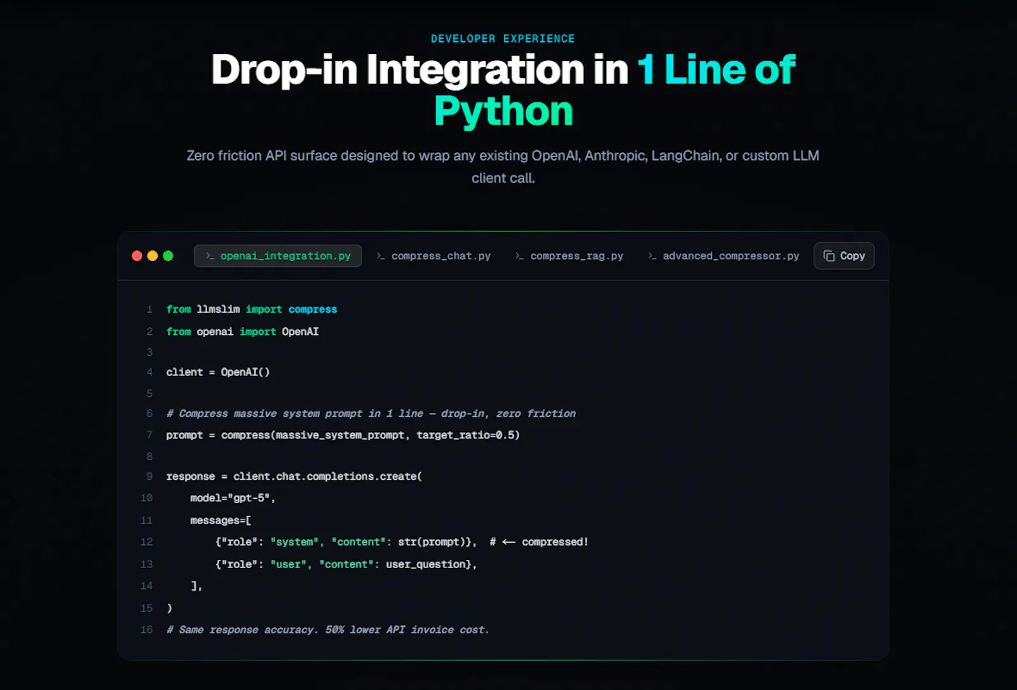The width and height of the screenshot is (1017, 690).
Task: Click terminal icon beside openai_integration.py
Action: point(210,256)
